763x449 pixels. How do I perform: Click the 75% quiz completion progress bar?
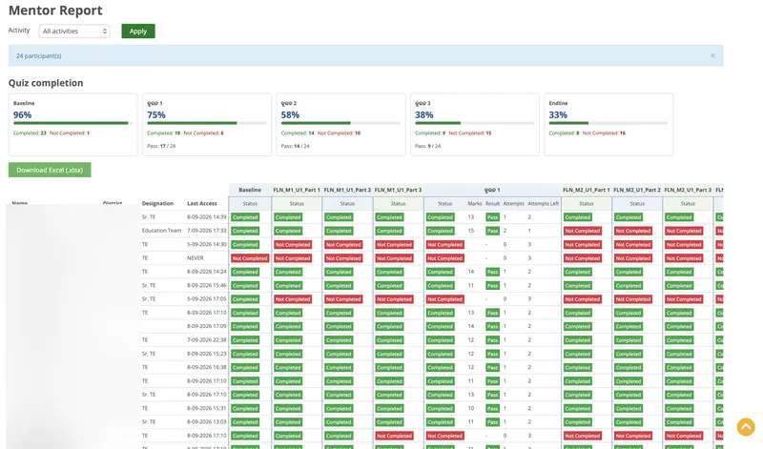pos(207,123)
